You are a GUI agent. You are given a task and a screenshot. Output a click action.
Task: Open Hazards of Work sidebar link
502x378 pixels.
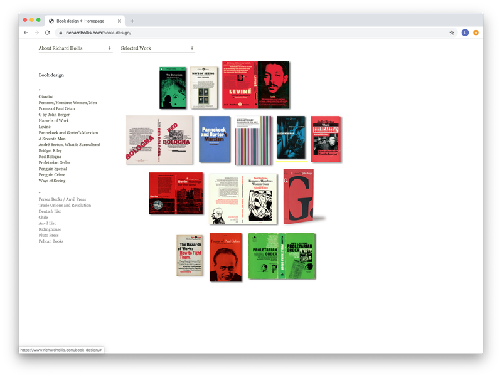[54, 120]
